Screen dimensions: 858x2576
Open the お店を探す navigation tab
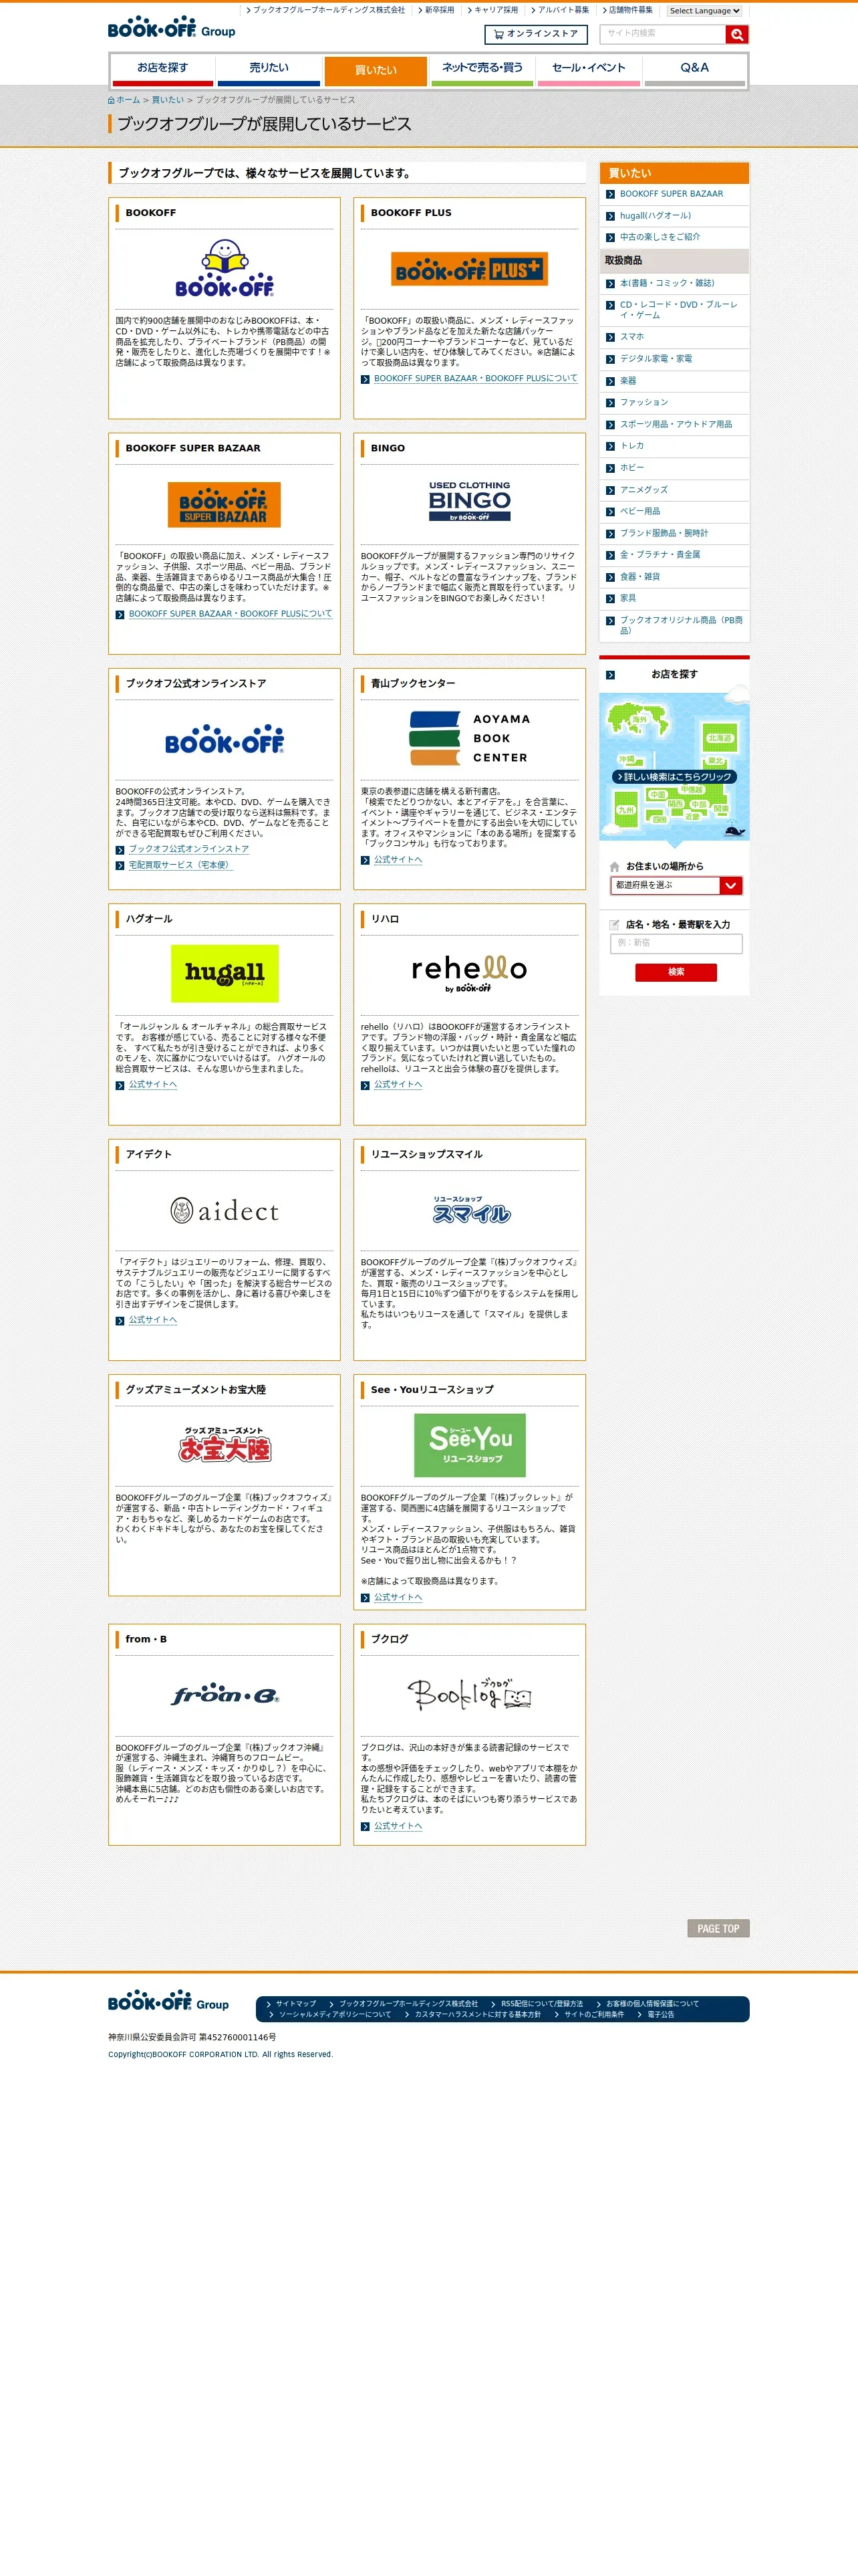(x=163, y=69)
